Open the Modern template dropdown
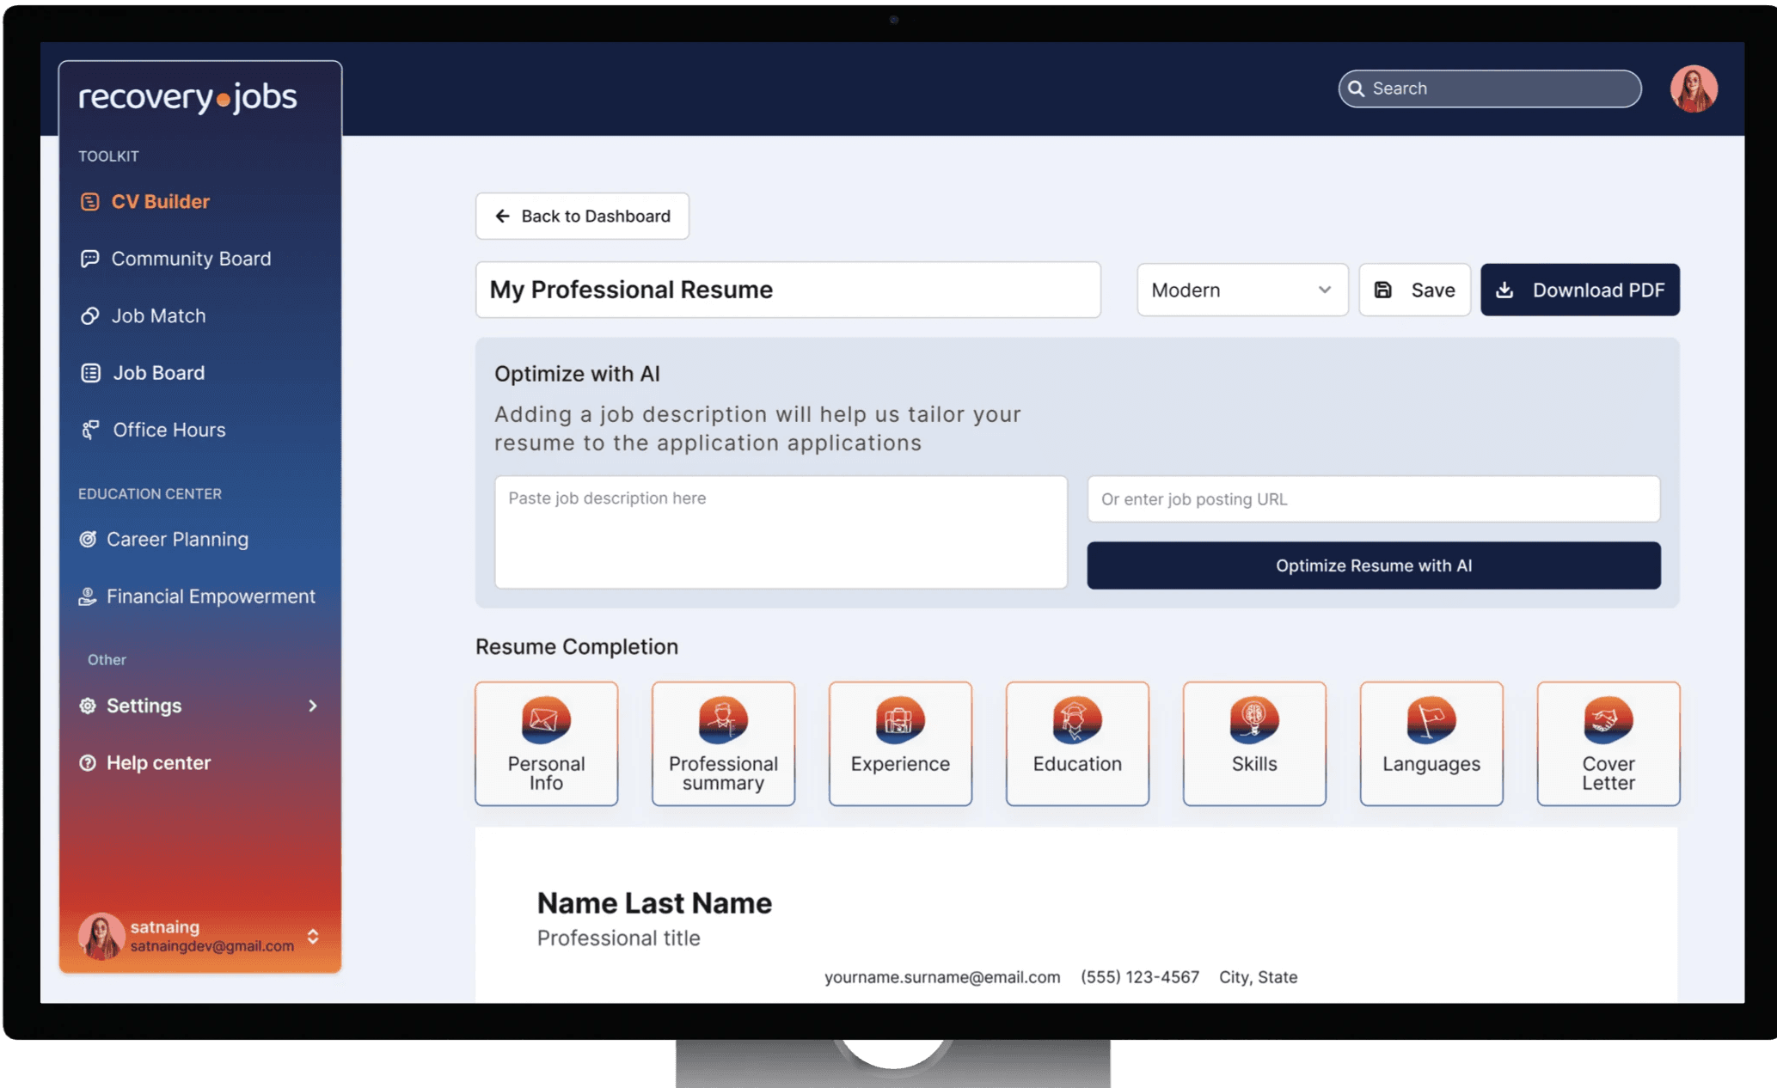Image resolution: width=1777 pixels, height=1088 pixels. (1241, 290)
